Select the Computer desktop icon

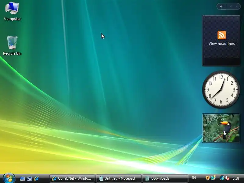point(12,11)
